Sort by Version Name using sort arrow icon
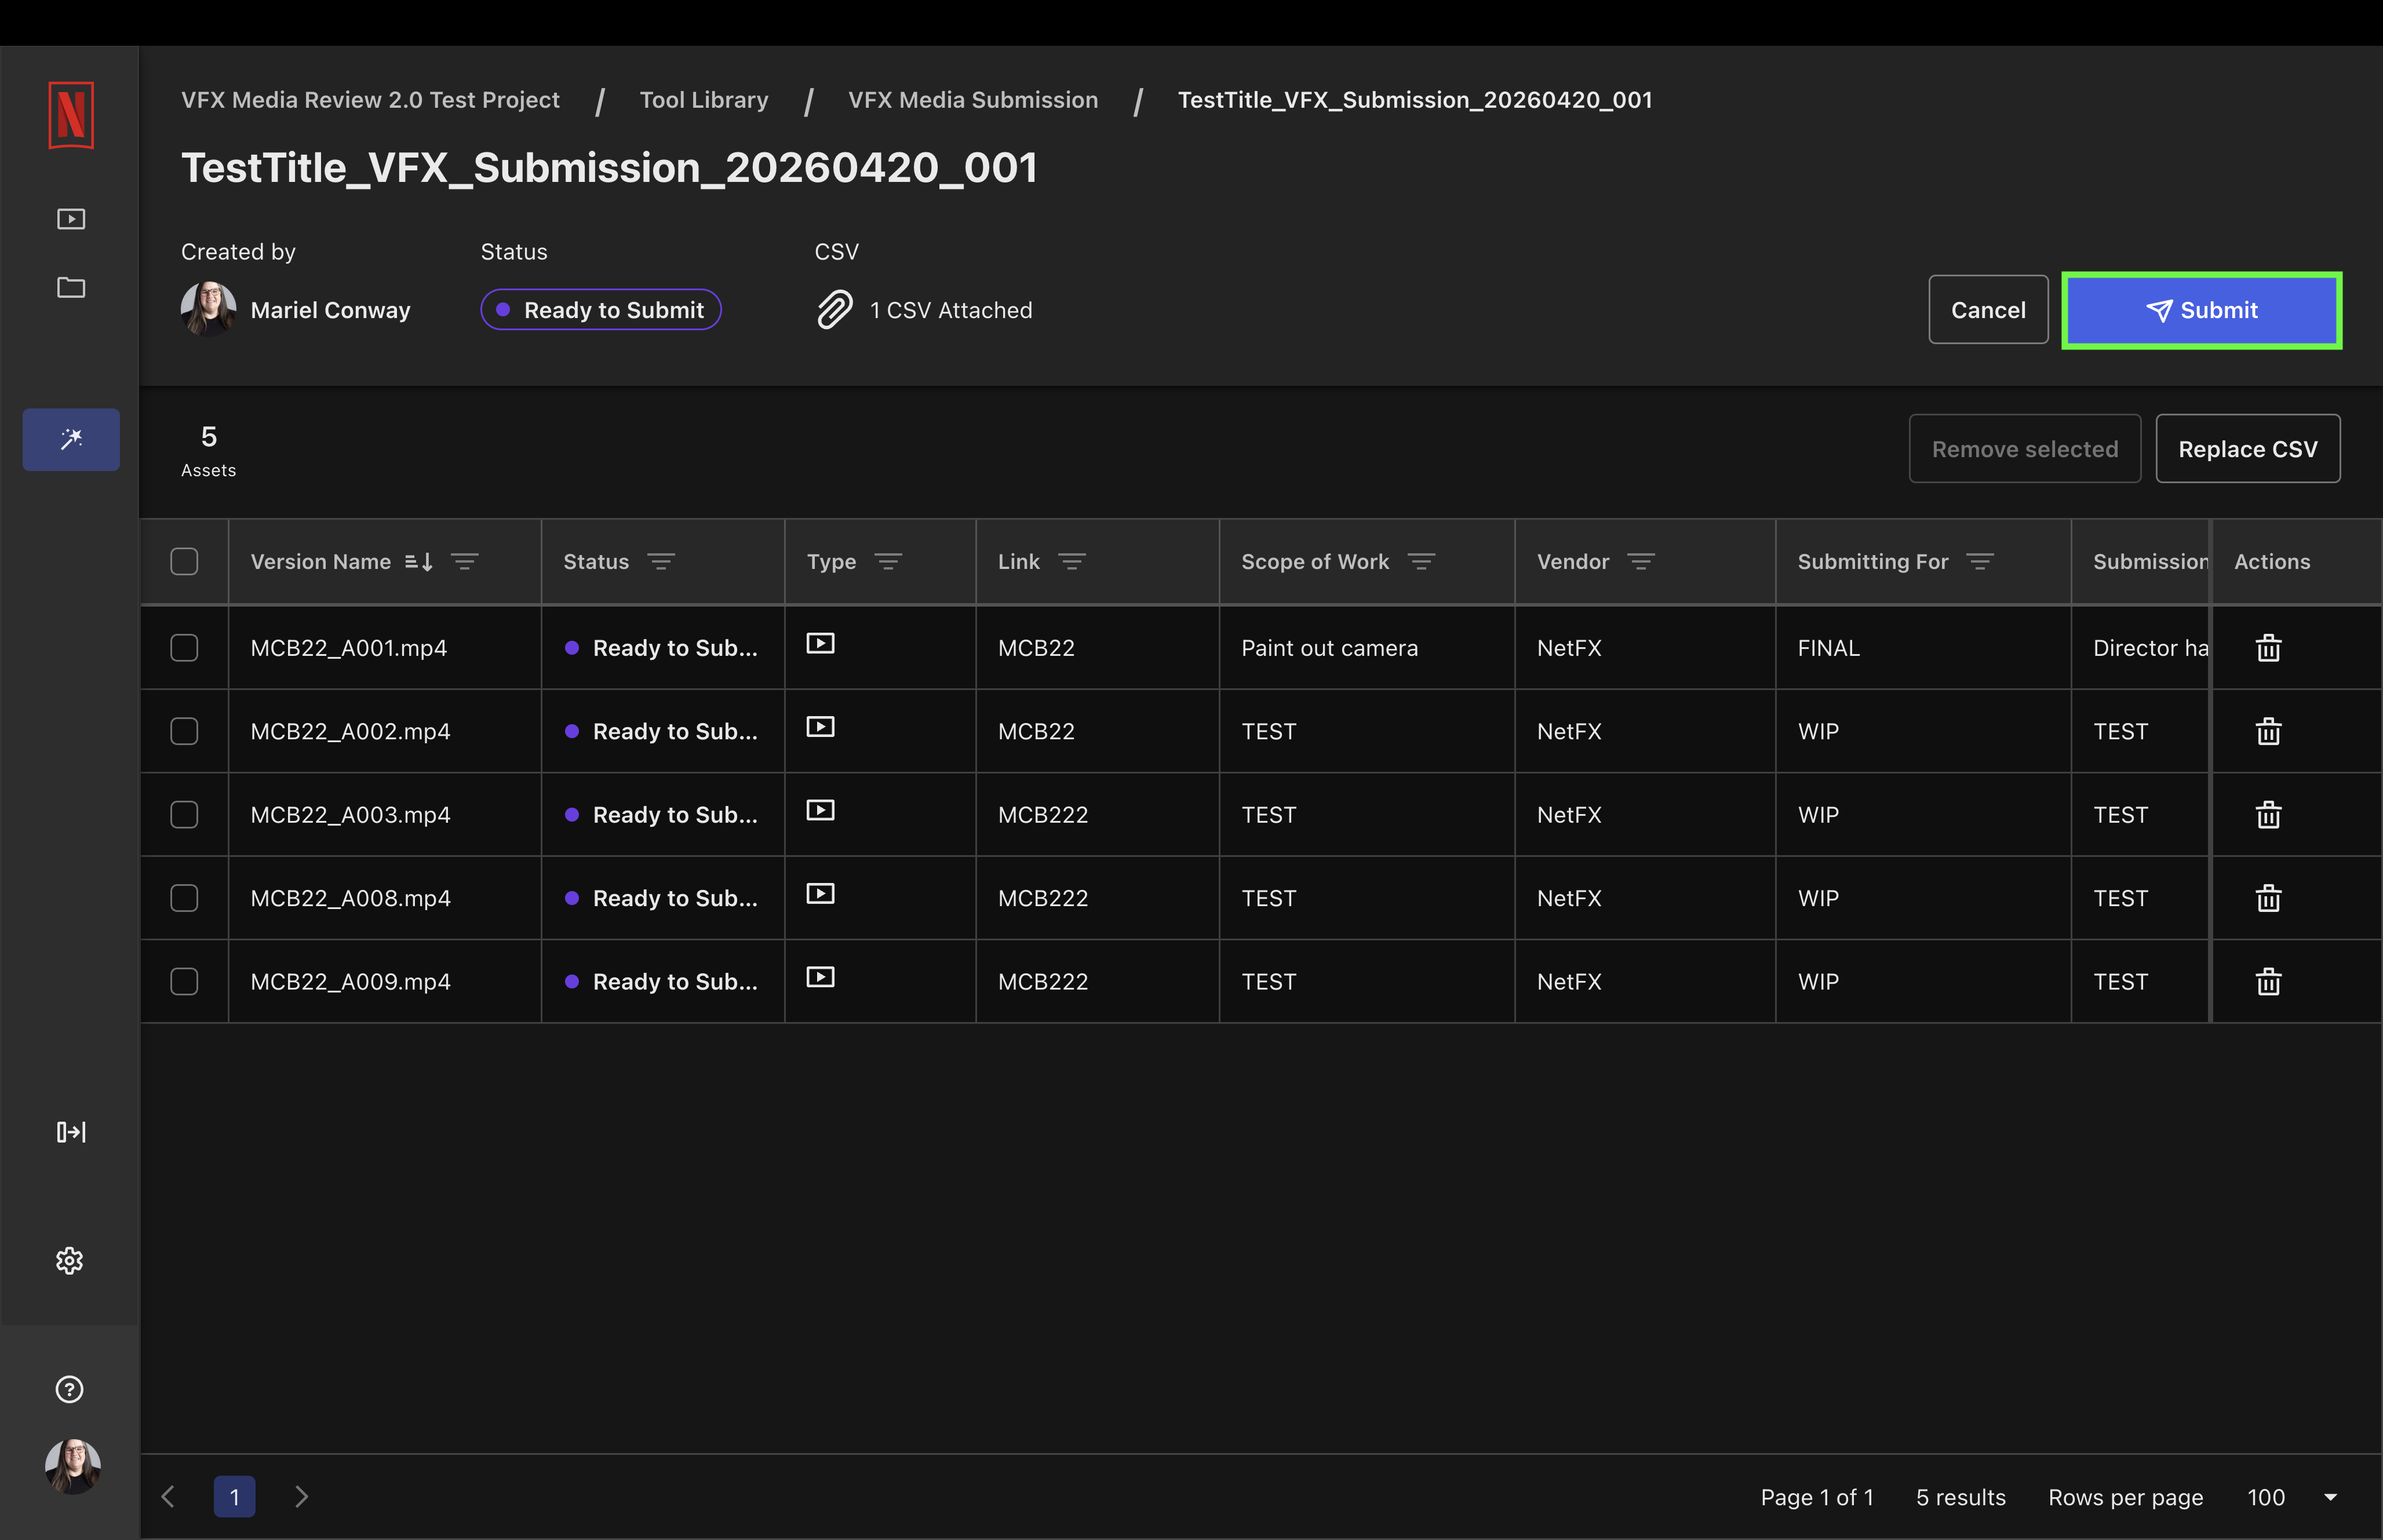This screenshot has height=1540, width=2383. pos(419,562)
